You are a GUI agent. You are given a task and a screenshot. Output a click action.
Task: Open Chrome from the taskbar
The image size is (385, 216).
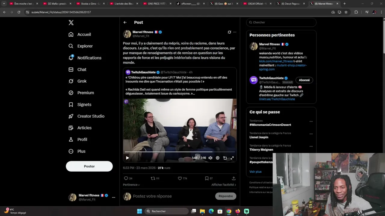[229, 211]
